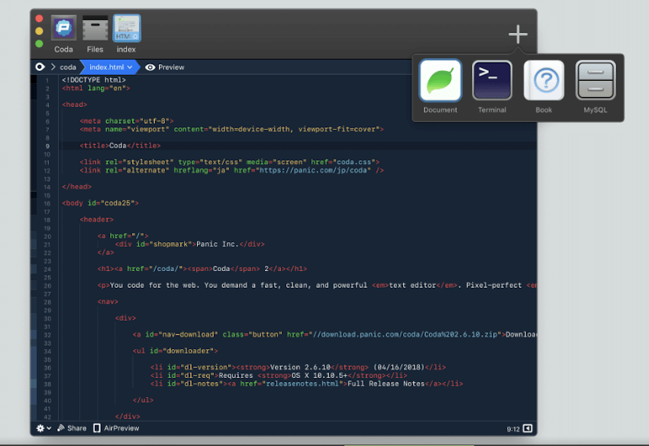Click line number 32 in gutter
Screen dimensions: 649x446
(x=47, y=335)
